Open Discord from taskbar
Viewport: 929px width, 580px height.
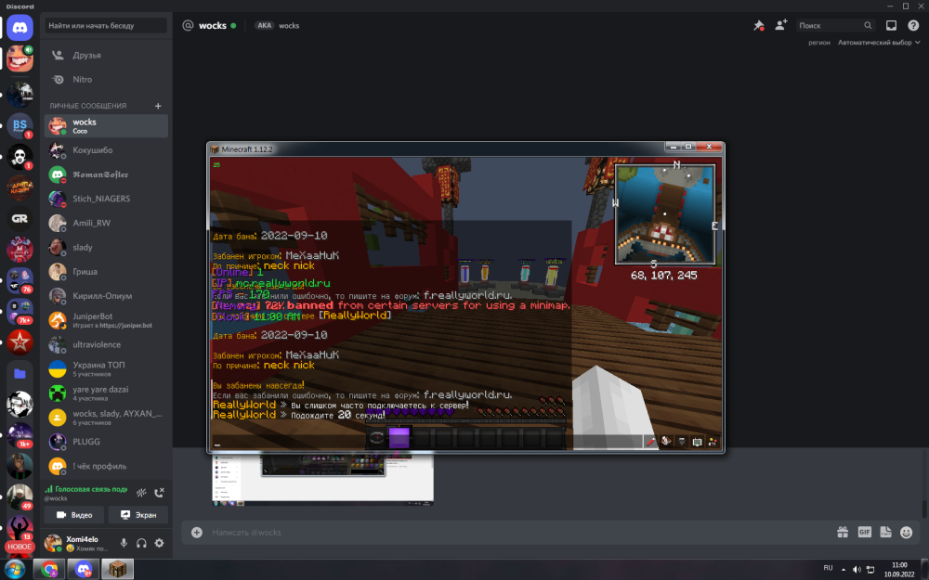point(84,570)
